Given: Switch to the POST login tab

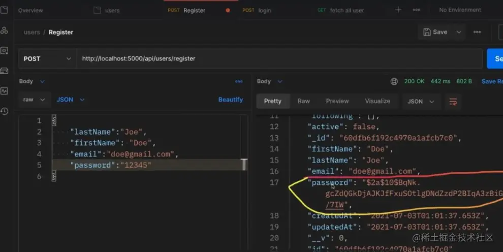Looking at the screenshot, I should [x=257, y=11].
